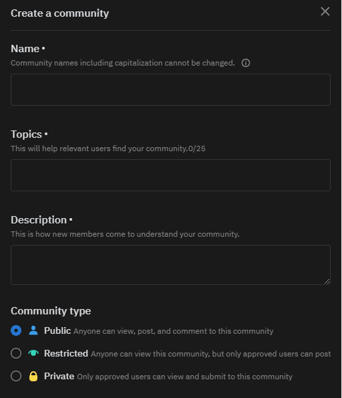This screenshot has width=342, height=398.
Task: Click the info icon beside name hint
Action: (246, 63)
